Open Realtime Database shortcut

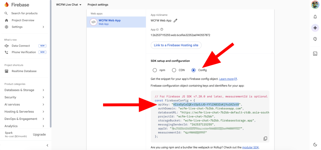24,71
